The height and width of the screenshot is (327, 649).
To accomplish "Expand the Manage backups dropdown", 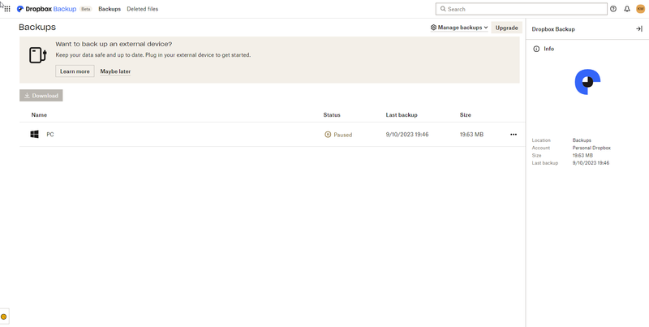I will click(459, 28).
